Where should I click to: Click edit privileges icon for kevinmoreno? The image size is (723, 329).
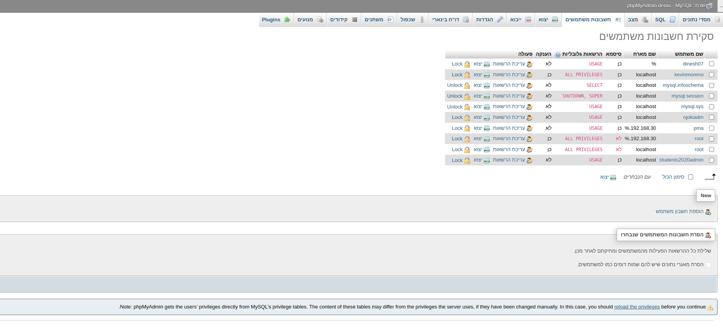tap(530, 75)
